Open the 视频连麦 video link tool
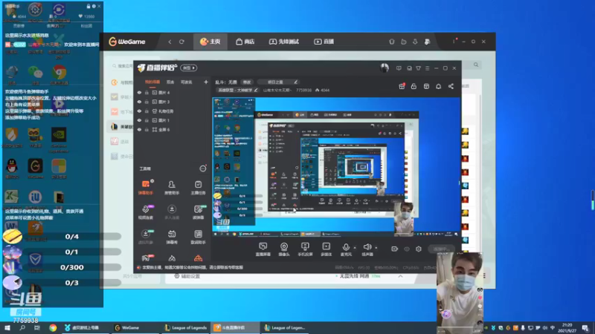595x334 pixels. point(146,212)
